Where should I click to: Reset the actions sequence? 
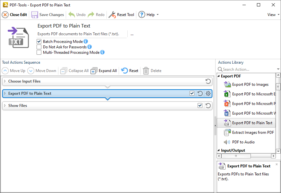tap(130, 71)
